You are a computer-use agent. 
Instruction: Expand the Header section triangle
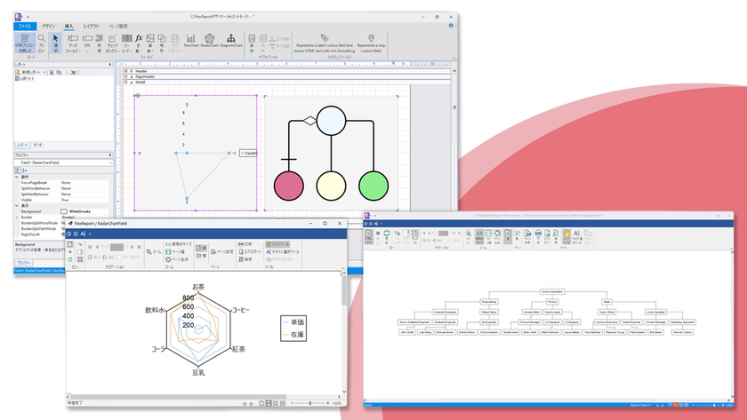(x=132, y=71)
